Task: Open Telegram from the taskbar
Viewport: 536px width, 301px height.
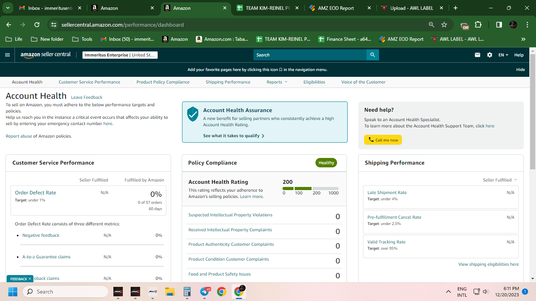Action: (204, 292)
